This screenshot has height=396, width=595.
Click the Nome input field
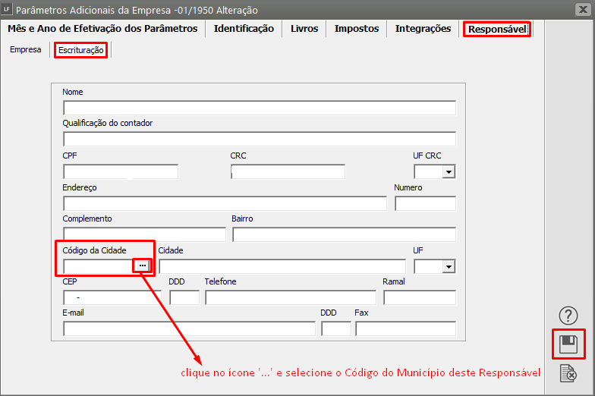click(x=259, y=107)
